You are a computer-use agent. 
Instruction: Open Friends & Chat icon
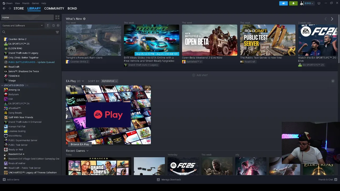point(336,180)
